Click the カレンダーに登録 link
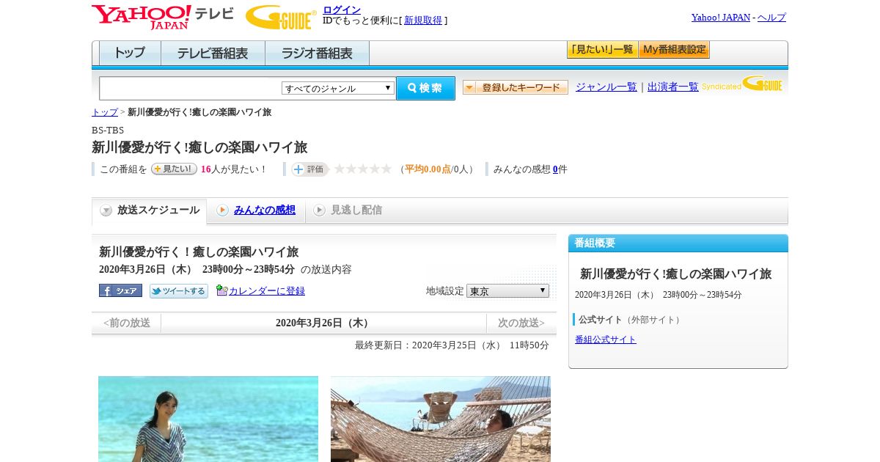The height and width of the screenshot is (462, 880). point(267,291)
